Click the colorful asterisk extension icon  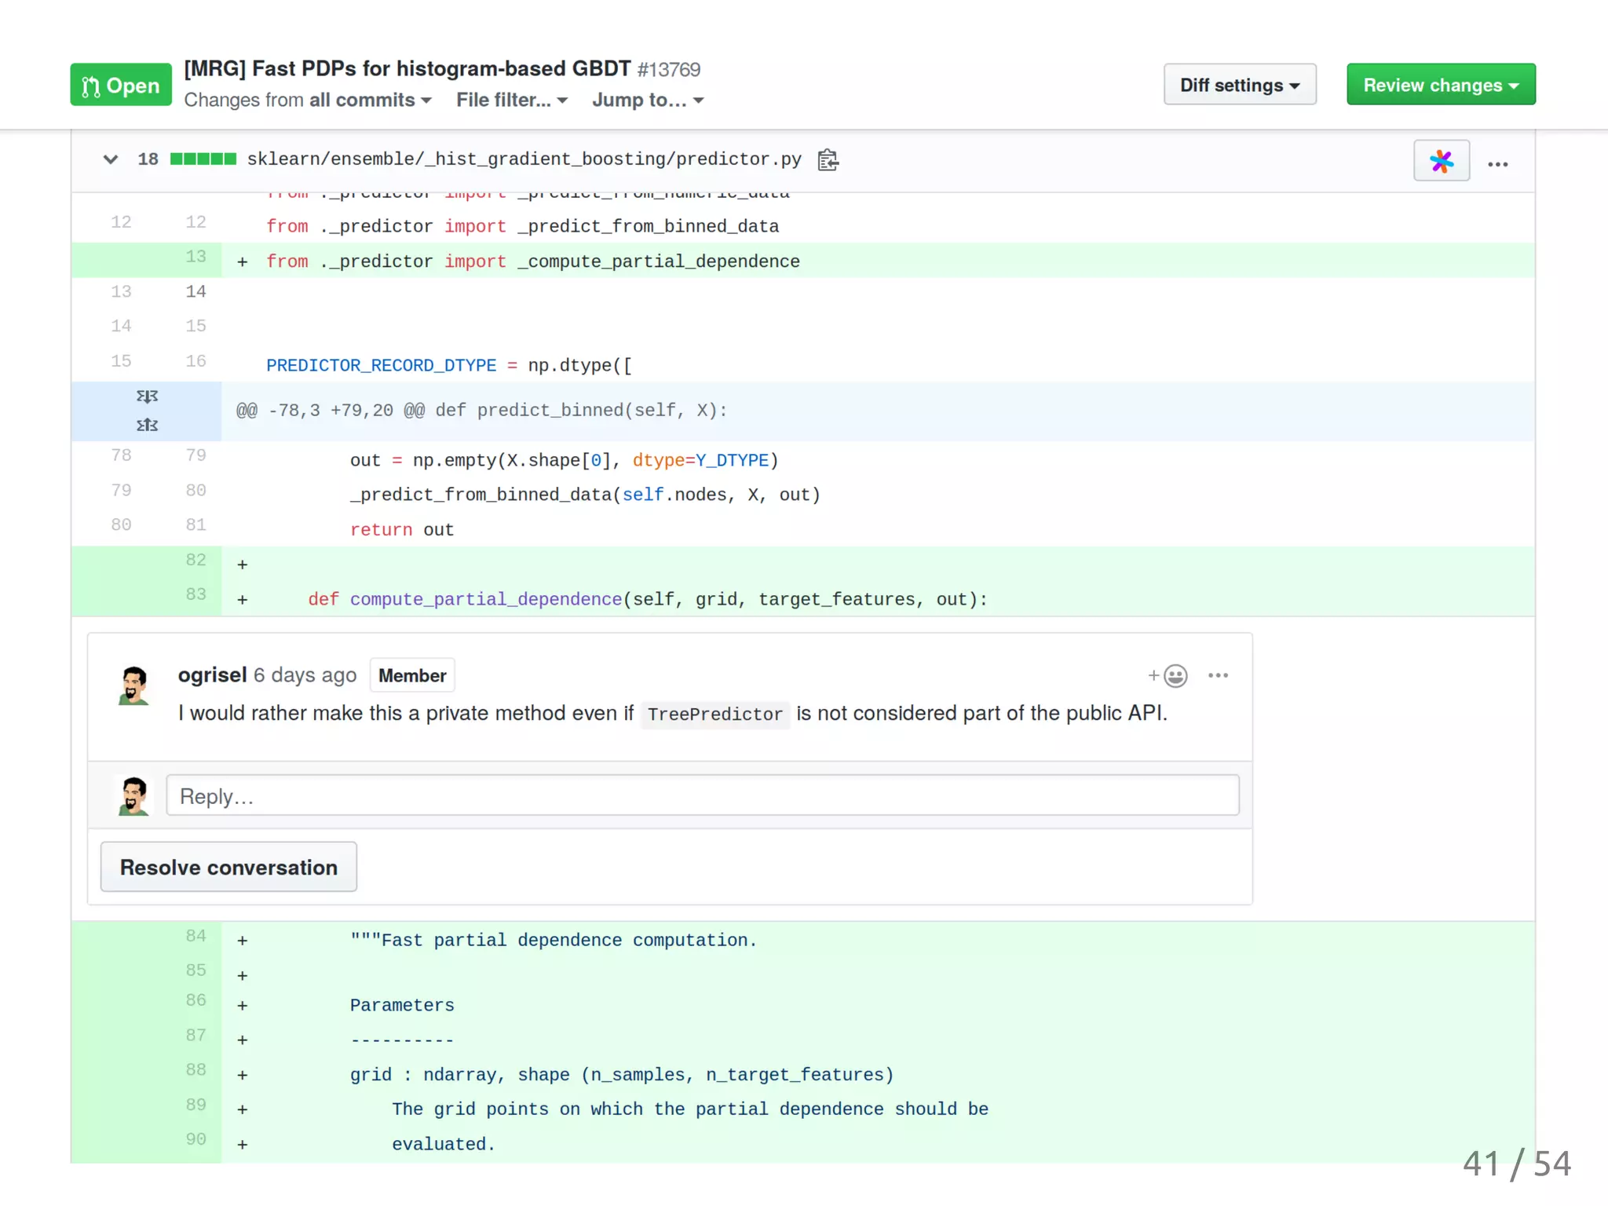coord(1441,161)
